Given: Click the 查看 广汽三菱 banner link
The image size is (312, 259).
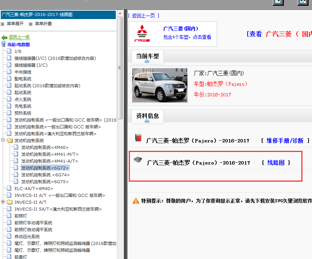Looking at the screenshot, I should (279, 34).
